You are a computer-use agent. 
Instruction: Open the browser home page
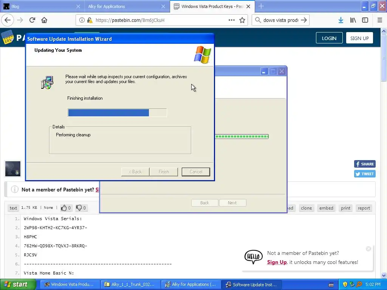click(x=44, y=20)
